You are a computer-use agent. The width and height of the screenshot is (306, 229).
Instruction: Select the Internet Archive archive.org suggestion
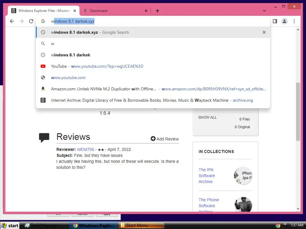(153, 100)
